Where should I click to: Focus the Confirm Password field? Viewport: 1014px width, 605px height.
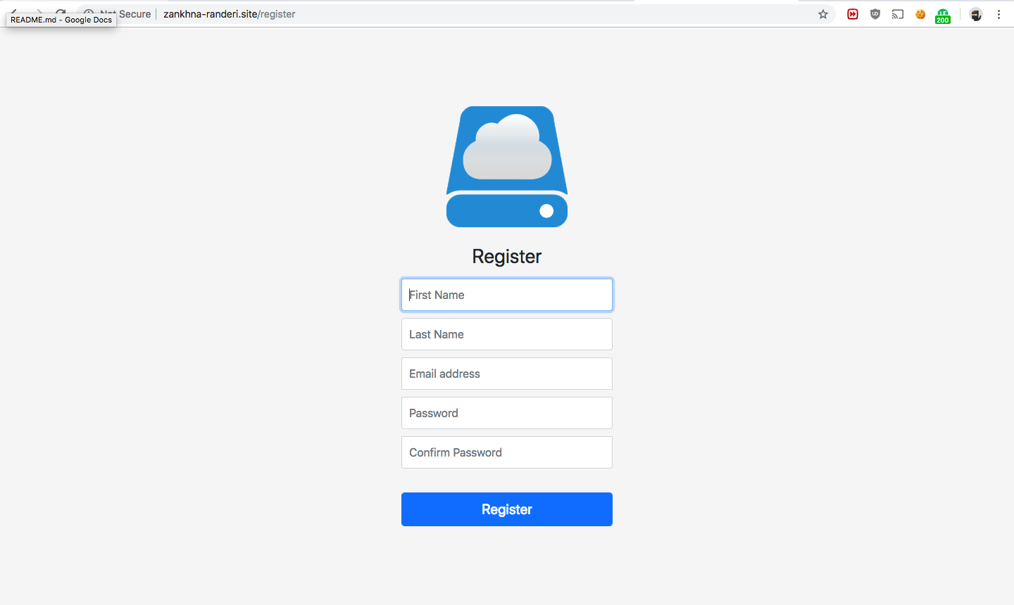click(506, 452)
